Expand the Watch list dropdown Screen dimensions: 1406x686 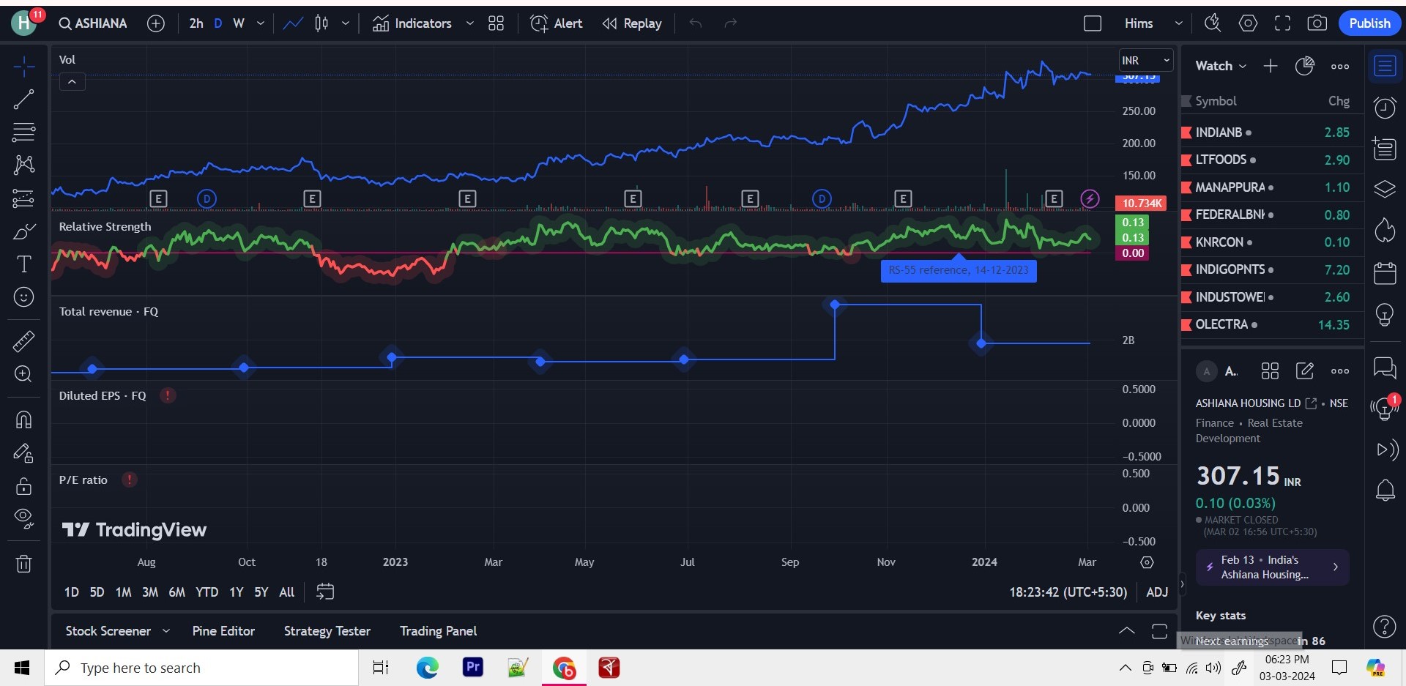click(1221, 66)
